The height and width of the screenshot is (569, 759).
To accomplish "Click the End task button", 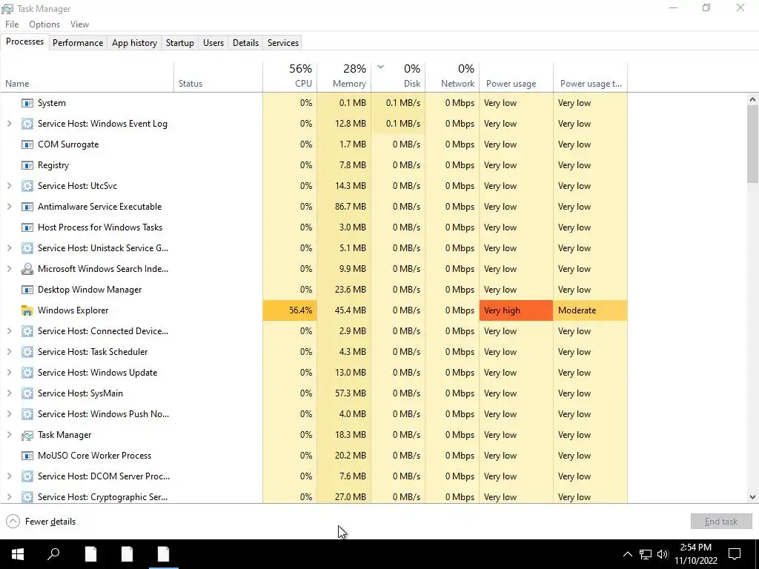I will coord(721,522).
